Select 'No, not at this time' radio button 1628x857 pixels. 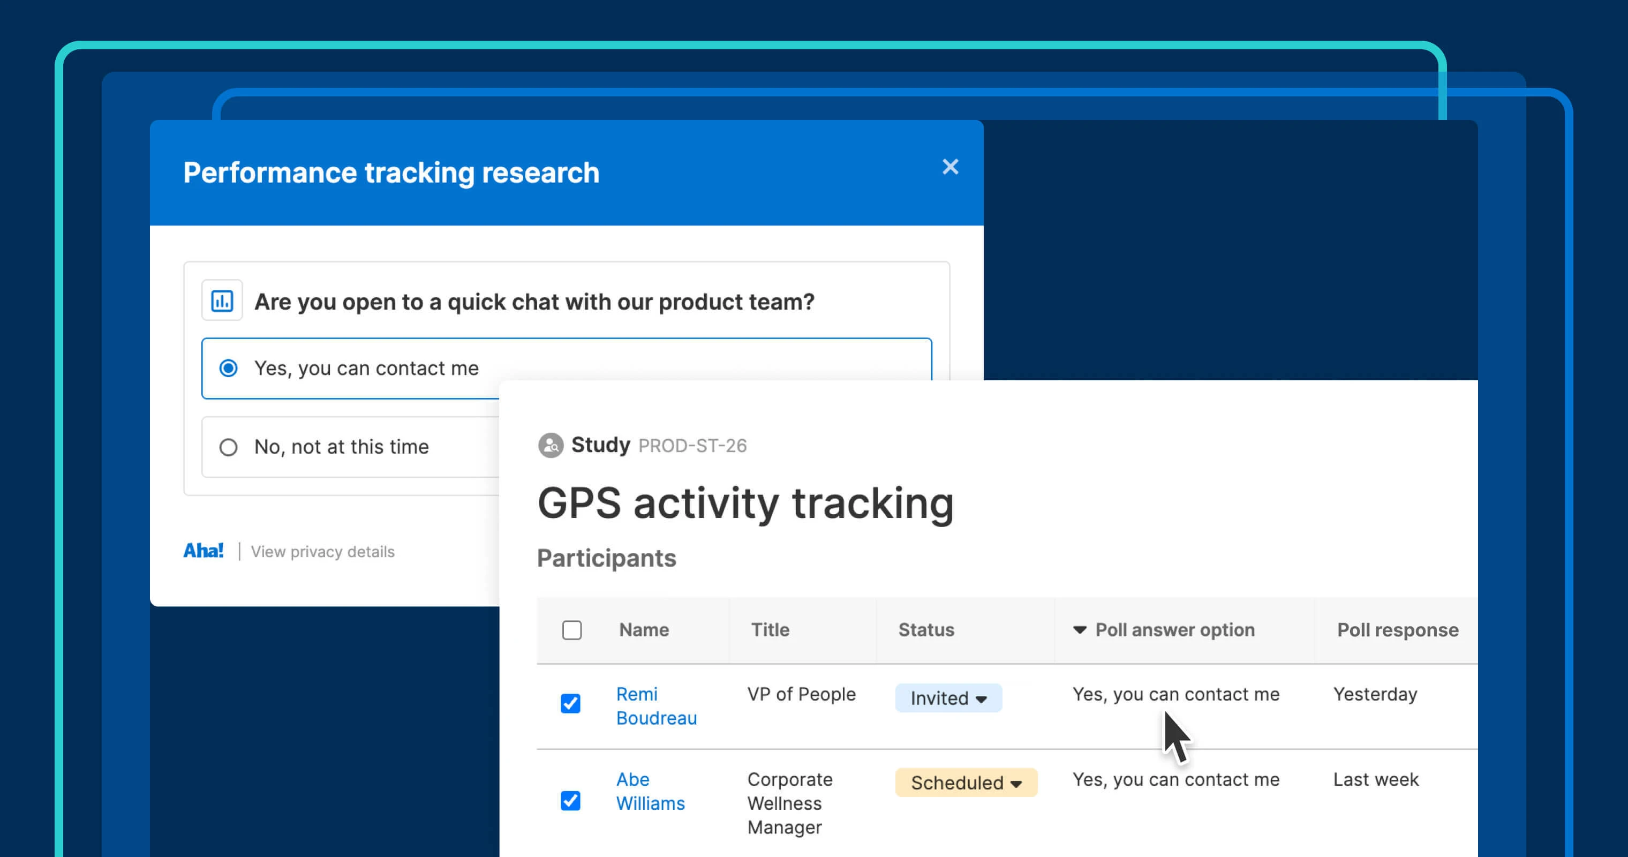coord(228,447)
